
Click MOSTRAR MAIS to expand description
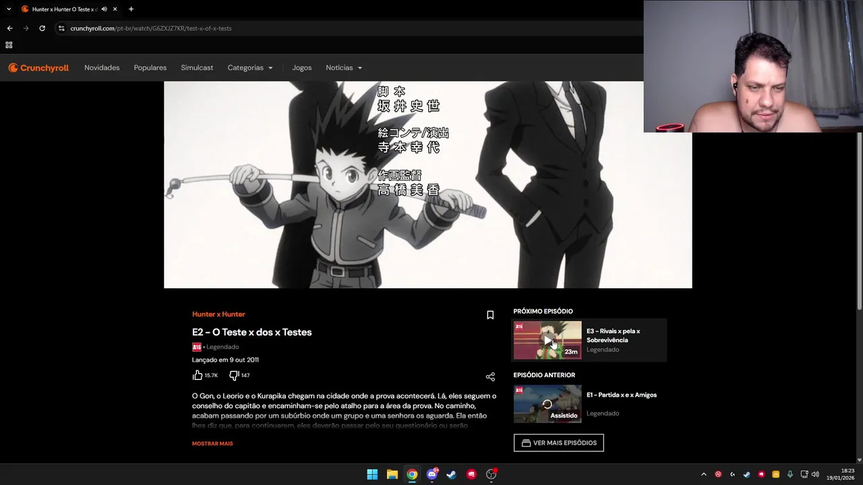pos(212,444)
